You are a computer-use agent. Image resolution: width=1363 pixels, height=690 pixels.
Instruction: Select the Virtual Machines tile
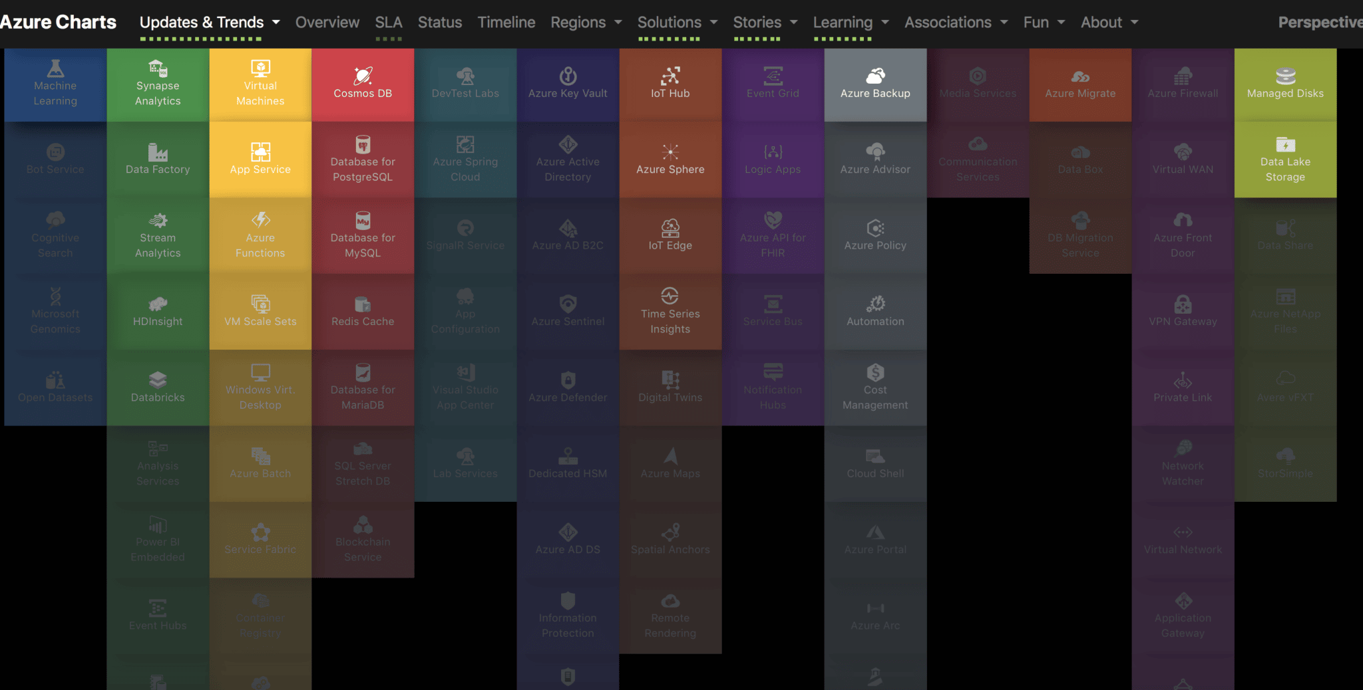(260, 85)
